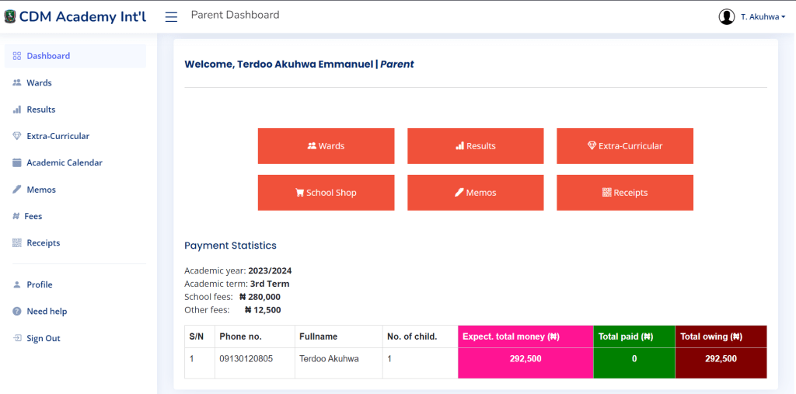Viewport: 796px width, 394px height.
Task: Open the T. Akuhwa account dropdown
Action: (x=763, y=16)
